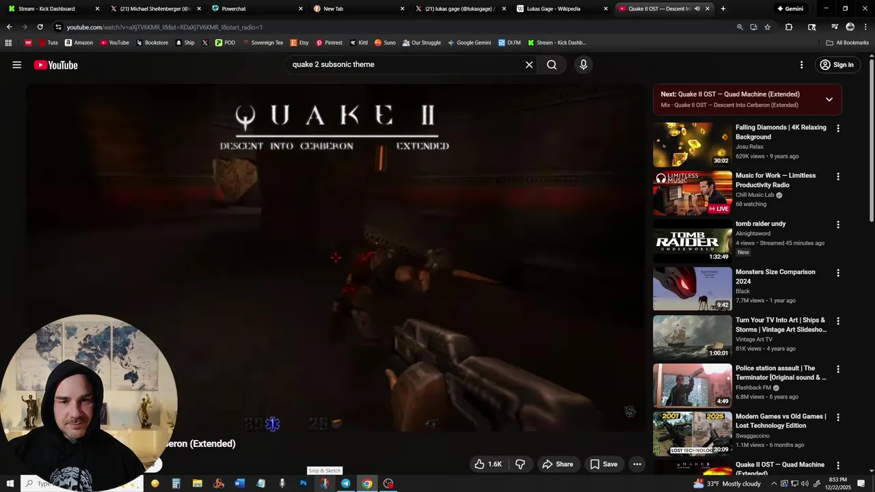The width and height of the screenshot is (875, 492).
Task: Open Falling Diamonds 4K video thumbnail
Action: point(692,145)
